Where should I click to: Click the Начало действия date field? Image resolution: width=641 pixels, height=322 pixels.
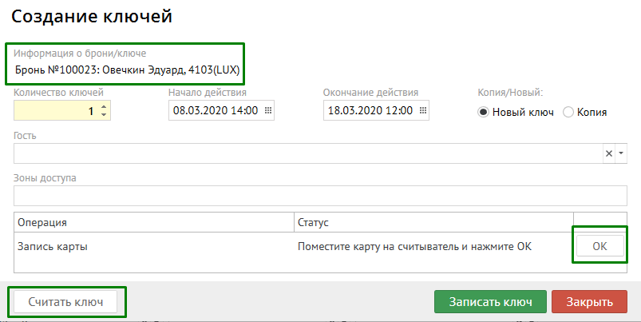coord(216,111)
